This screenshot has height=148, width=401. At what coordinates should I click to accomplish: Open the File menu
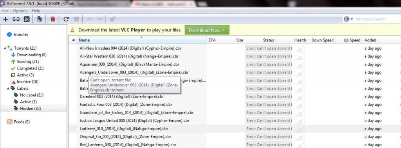5,11
